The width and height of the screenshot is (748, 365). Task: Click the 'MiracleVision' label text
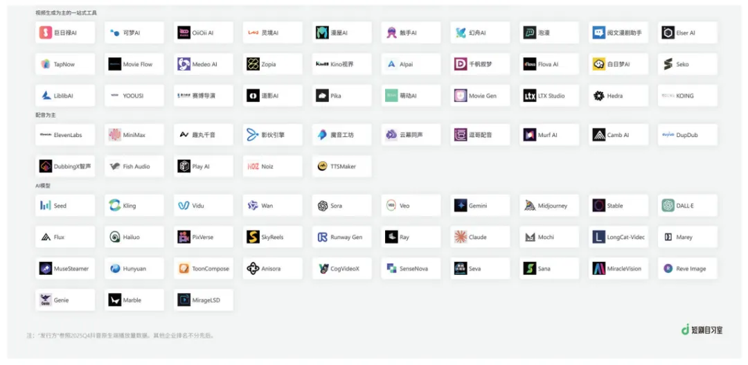click(624, 269)
